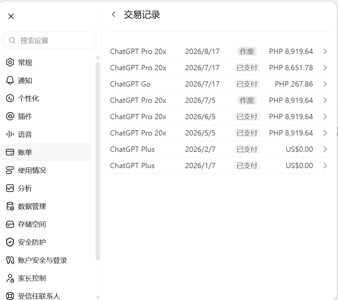Open the chevron for the 2026/7/5 transaction
The height and width of the screenshot is (300, 338).
point(325,100)
